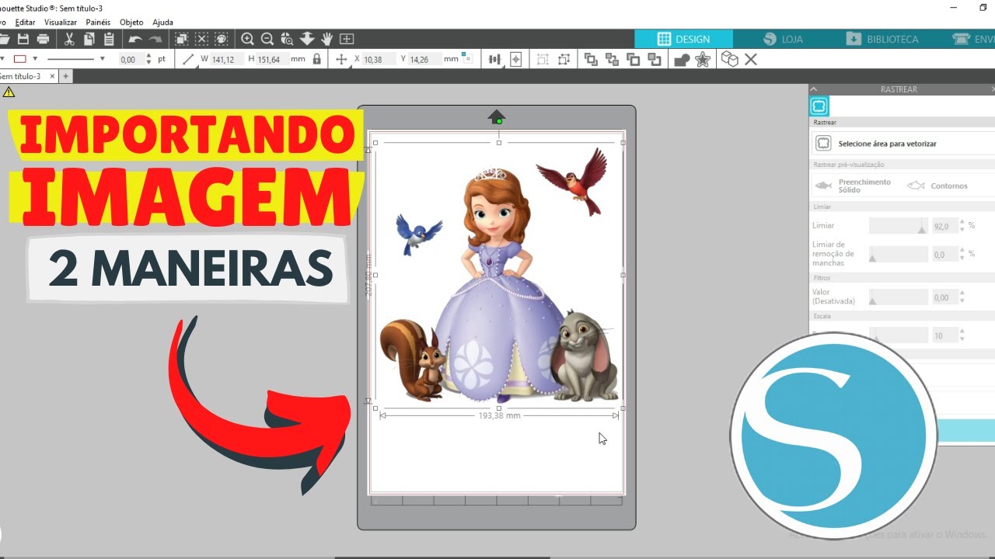Click the Deselect All icon
The height and width of the screenshot is (559, 995).
point(201,39)
